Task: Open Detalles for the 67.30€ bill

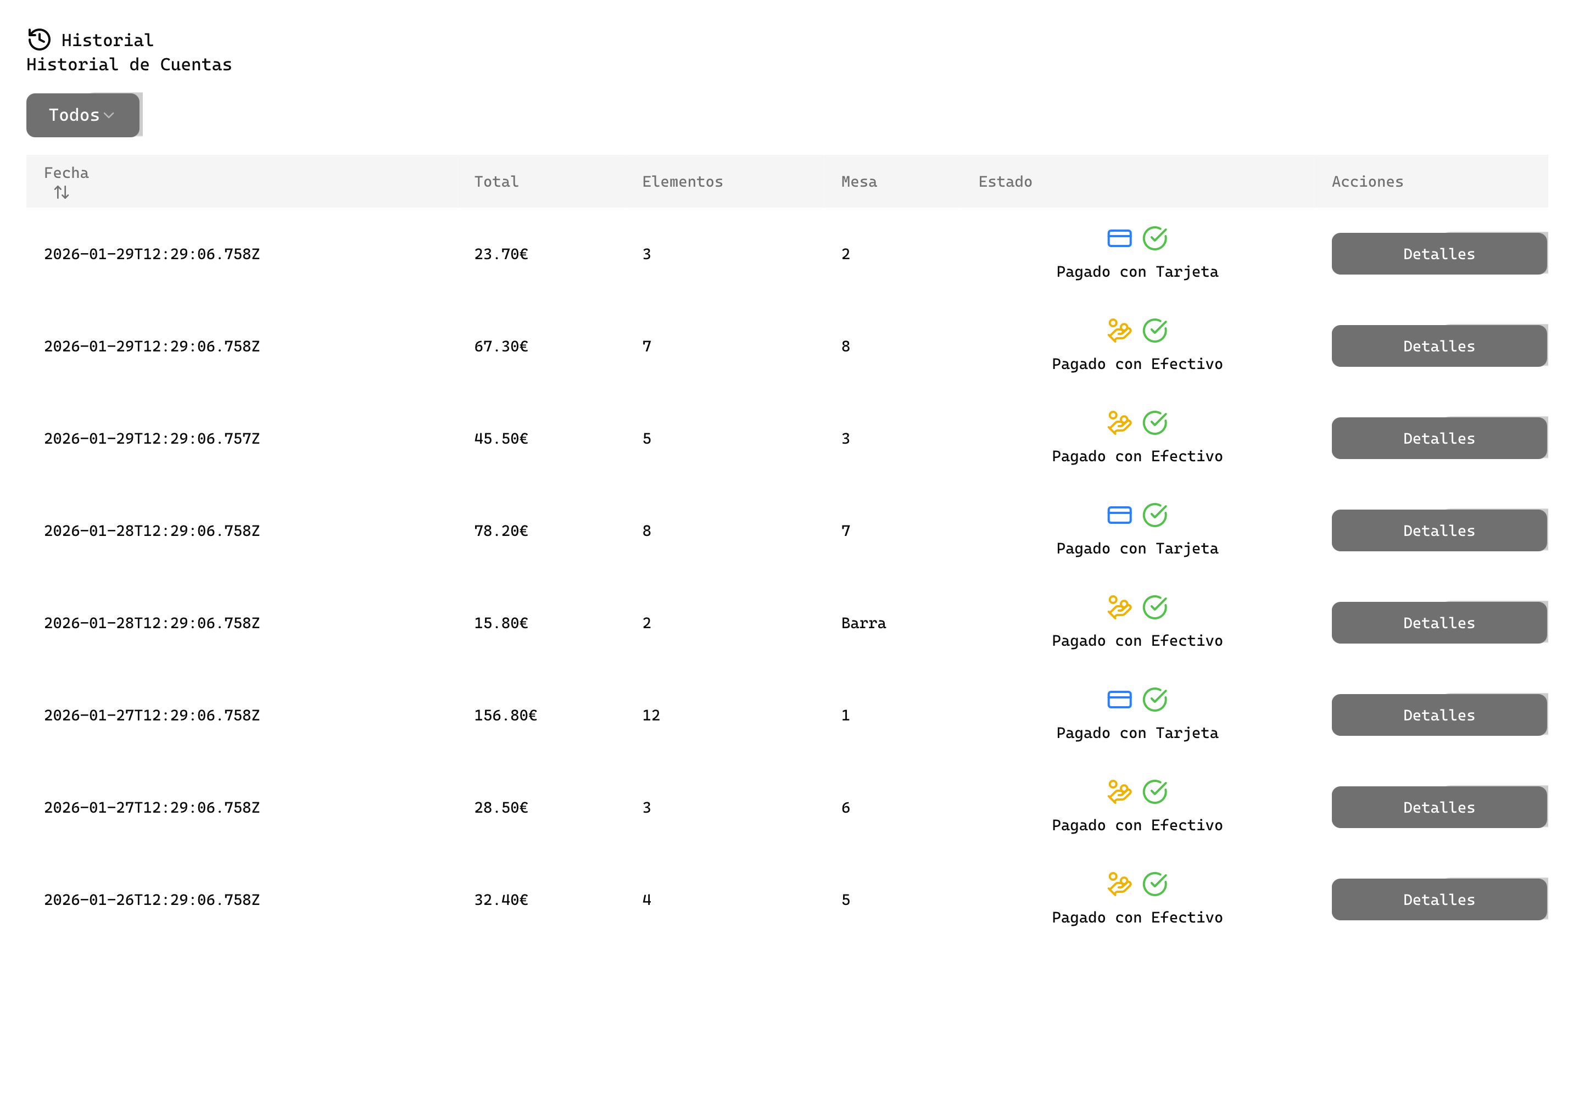Action: tap(1438, 346)
